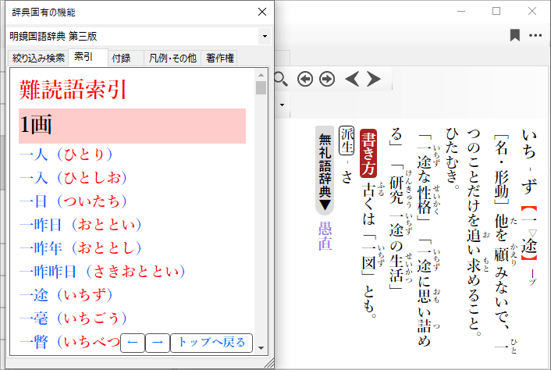Screen dimensions: 551x370
Task: Close the 辞典固有の機能 panel
Action: [x=261, y=12]
